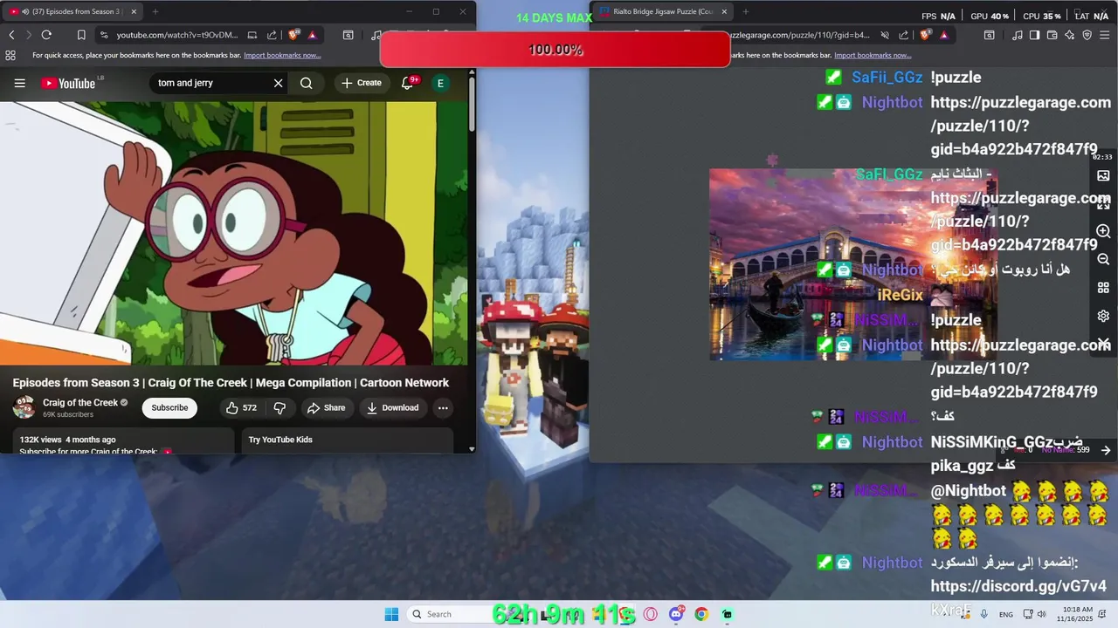The width and height of the screenshot is (1118, 628).
Task: Dislike the Craig of the Creek video
Action: coord(279,407)
